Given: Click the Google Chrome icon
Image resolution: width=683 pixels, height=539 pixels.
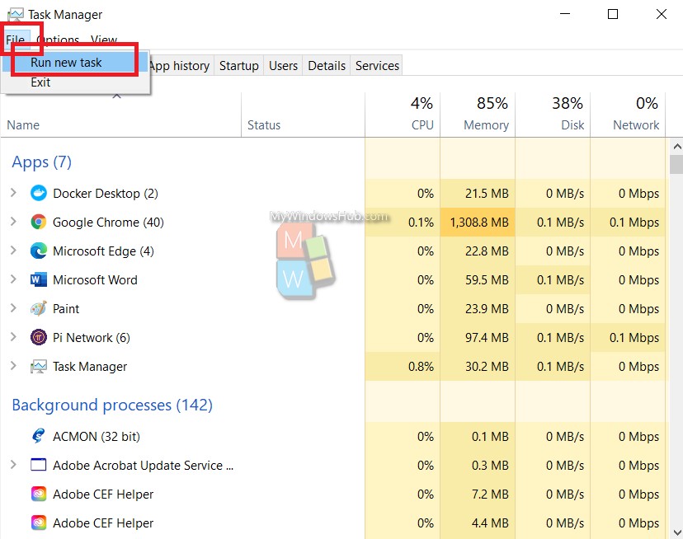Looking at the screenshot, I should point(38,222).
